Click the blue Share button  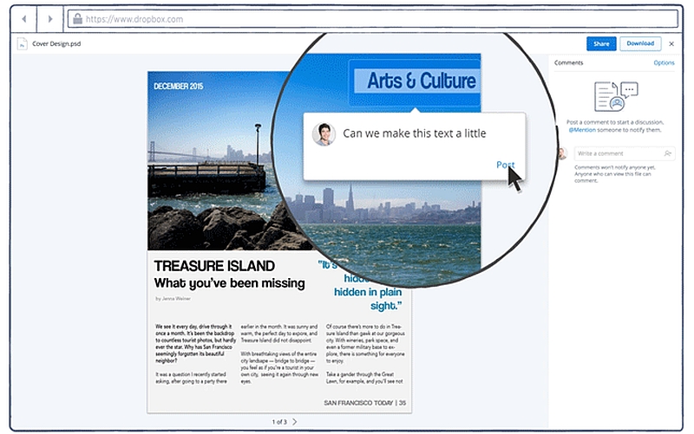[601, 44]
